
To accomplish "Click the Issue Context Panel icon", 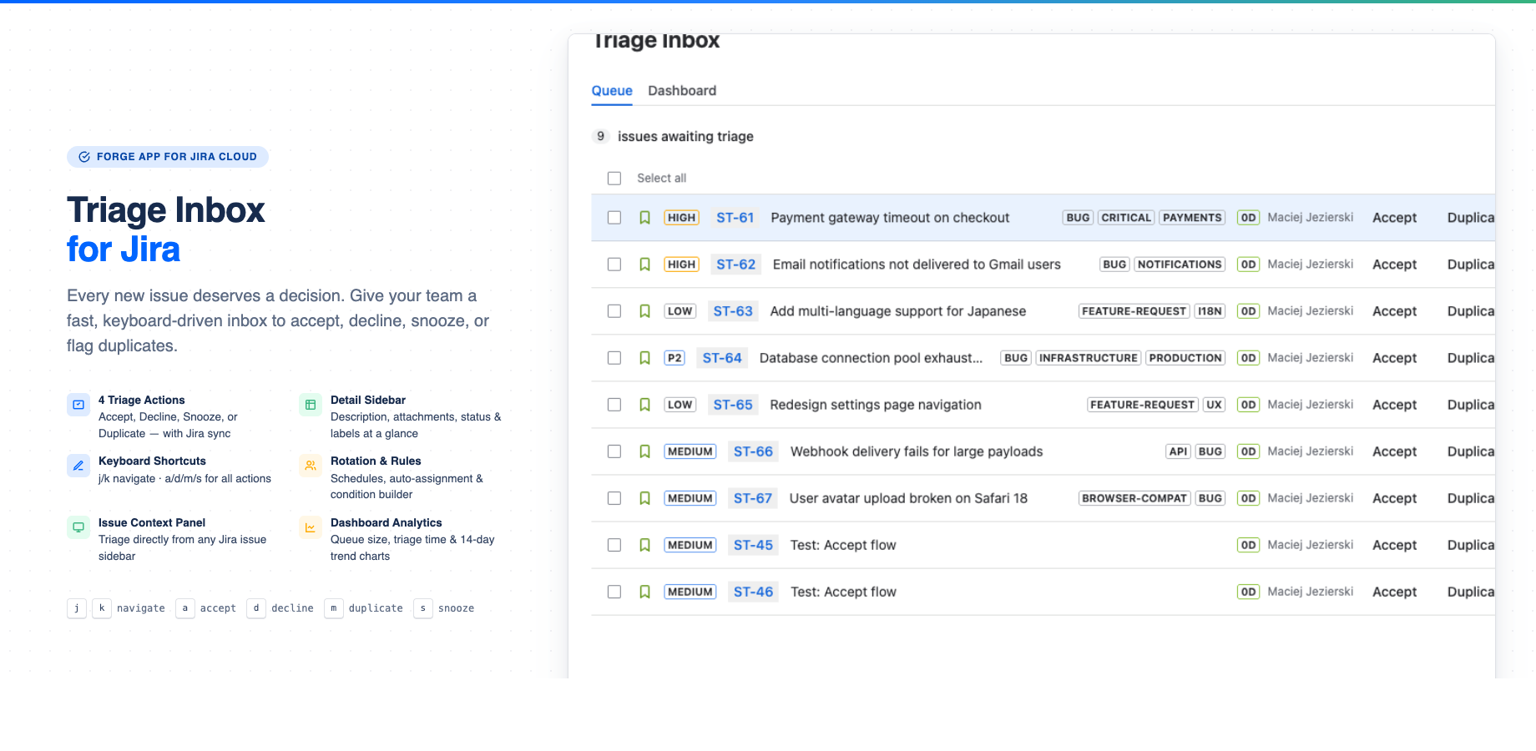I will point(78,527).
